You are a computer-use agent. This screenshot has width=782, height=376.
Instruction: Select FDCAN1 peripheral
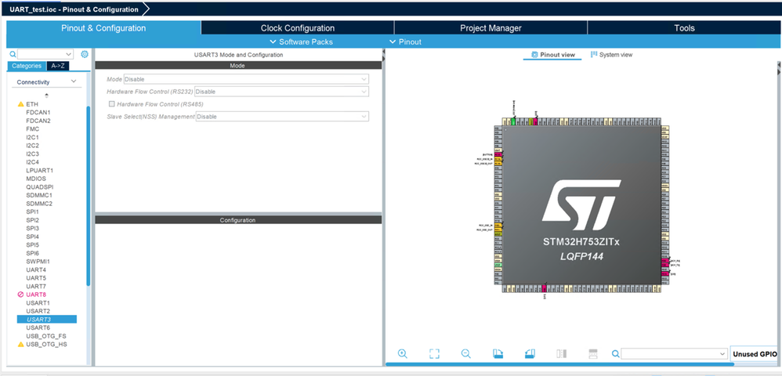tap(38, 112)
